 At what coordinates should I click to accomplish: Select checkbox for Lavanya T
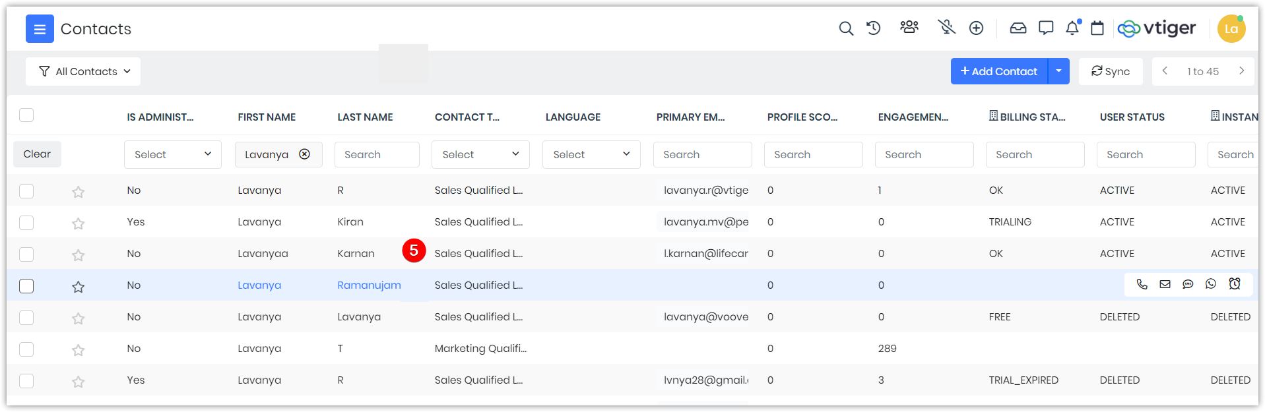[x=26, y=349]
